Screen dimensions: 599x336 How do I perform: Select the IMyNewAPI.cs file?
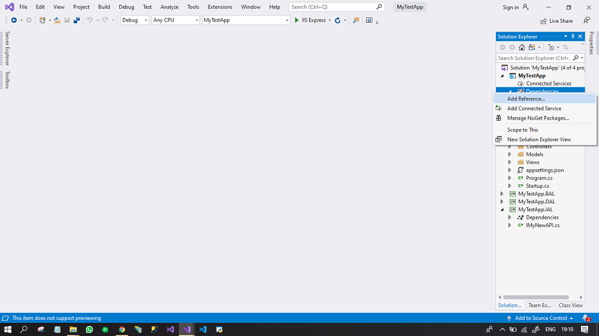[543, 225]
